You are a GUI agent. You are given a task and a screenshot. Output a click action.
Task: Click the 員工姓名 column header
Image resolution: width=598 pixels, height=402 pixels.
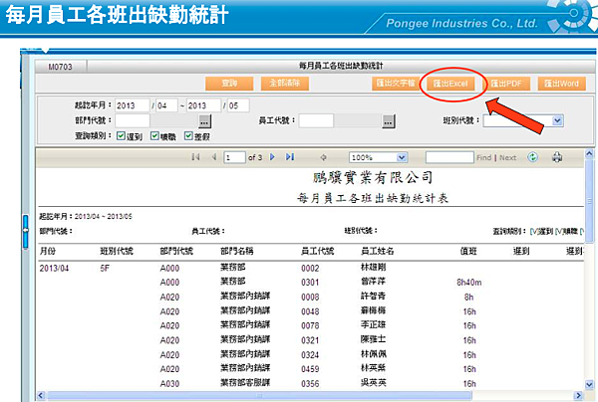377,251
